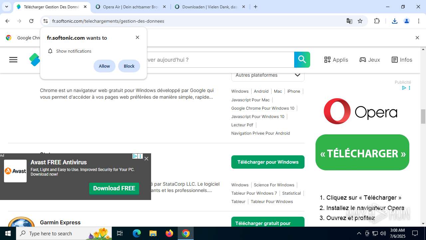The width and height of the screenshot is (426, 240).
Task: Open Task View on the taskbar
Action: pos(120,233)
